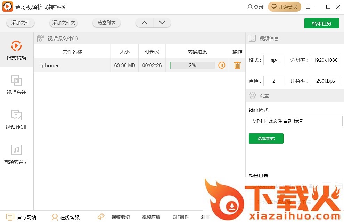Select the iphonec file row name
Screen dimensions: 344x222
(50, 66)
